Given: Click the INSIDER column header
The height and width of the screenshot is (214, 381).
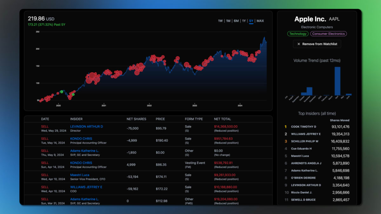Looking at the screenshot, I should click(x=76, y=119).
